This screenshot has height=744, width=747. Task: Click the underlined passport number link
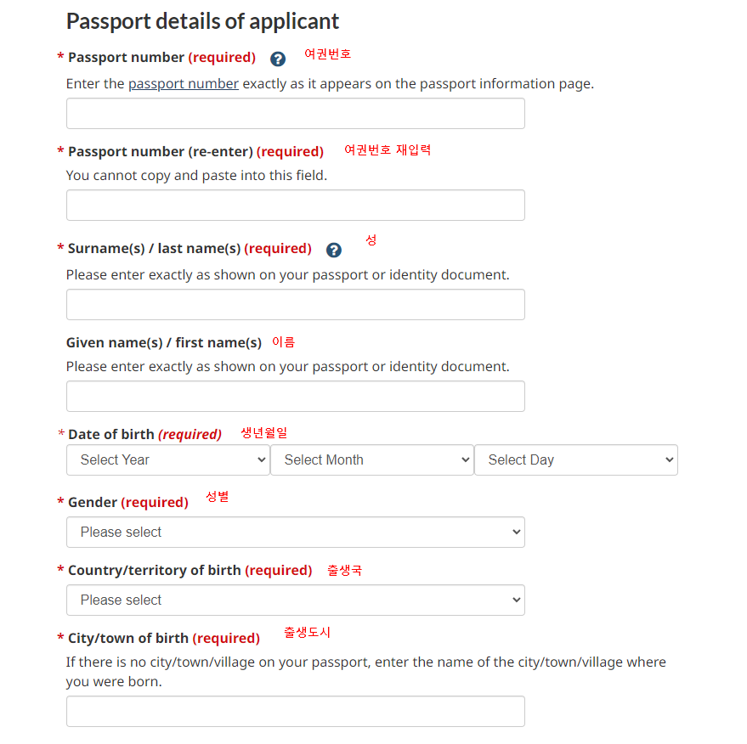(x=184, y=84)
